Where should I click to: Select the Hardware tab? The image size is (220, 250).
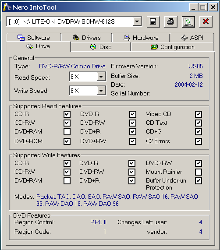141,38
